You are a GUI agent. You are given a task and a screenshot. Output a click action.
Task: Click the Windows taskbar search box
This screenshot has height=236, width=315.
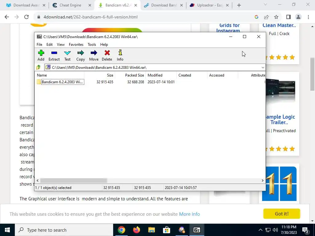pos(64,230)
